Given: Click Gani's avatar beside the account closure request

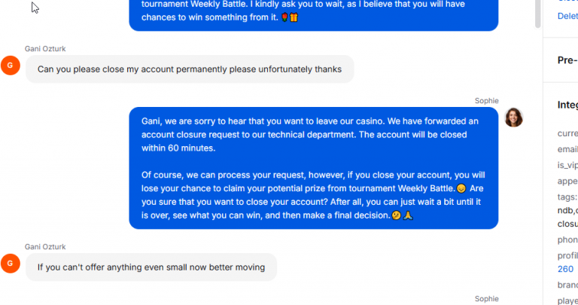Looking at the screenshot, I should click(10, 66).
